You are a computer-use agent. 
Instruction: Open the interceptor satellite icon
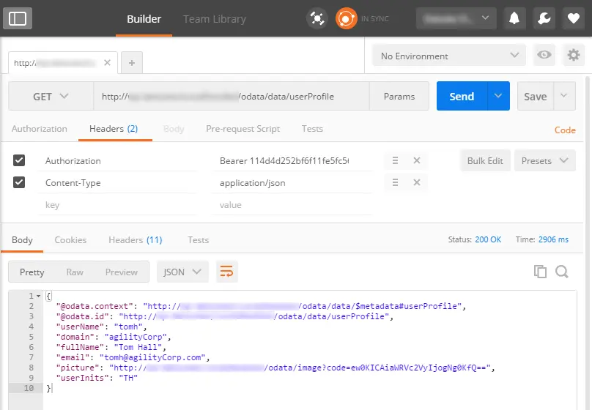click(x=317, y=18)
